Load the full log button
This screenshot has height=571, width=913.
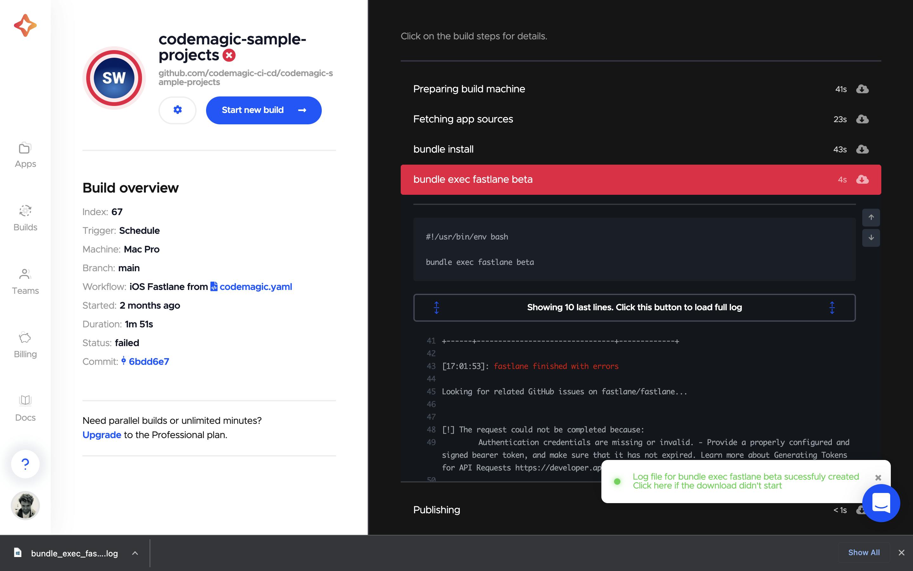pos(634,307)
